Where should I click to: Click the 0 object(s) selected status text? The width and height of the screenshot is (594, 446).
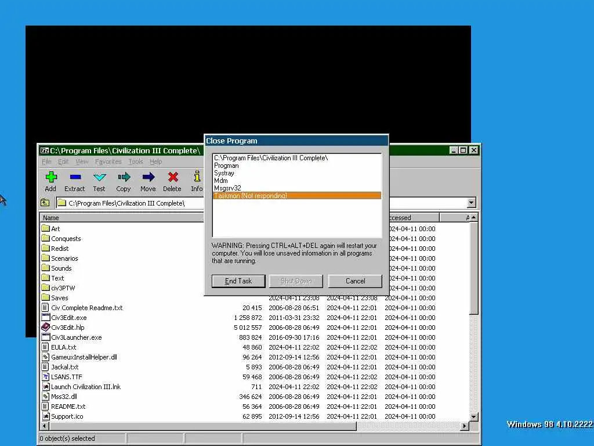[67, 438]
